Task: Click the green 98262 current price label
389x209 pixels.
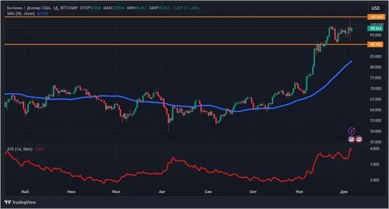Action: tap(376, 29)
